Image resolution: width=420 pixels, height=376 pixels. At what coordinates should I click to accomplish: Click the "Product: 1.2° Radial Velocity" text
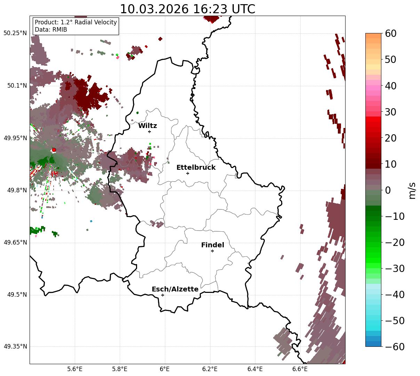[x=76, y=22]
